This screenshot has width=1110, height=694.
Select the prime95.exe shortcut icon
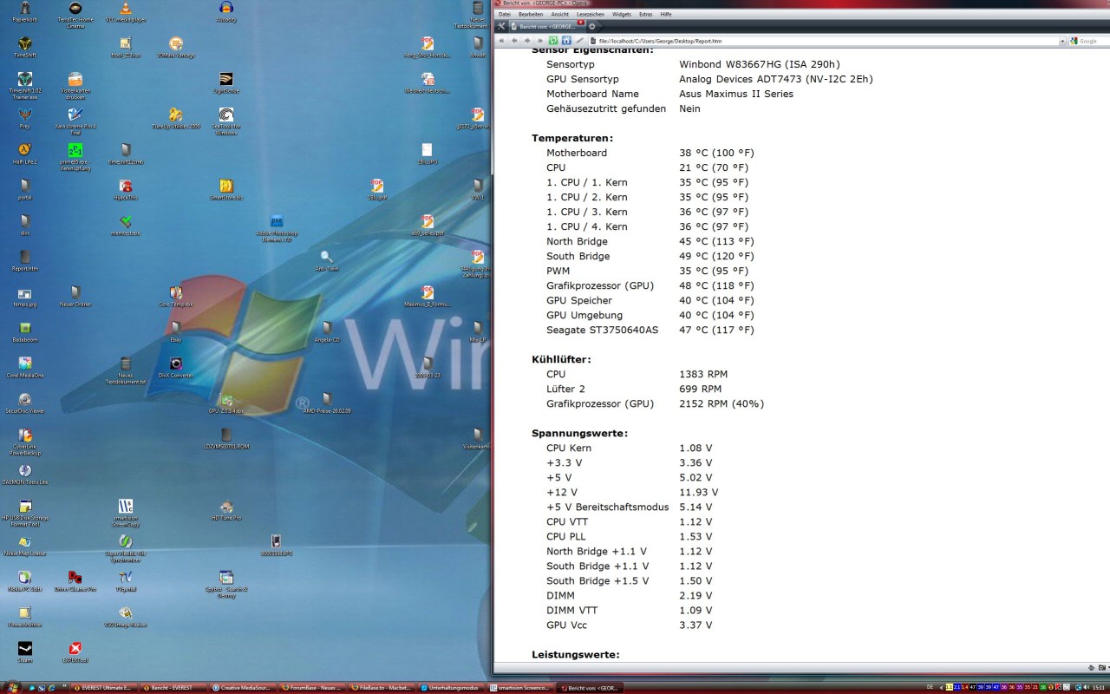pyautogui.click(x=75, y=154)
